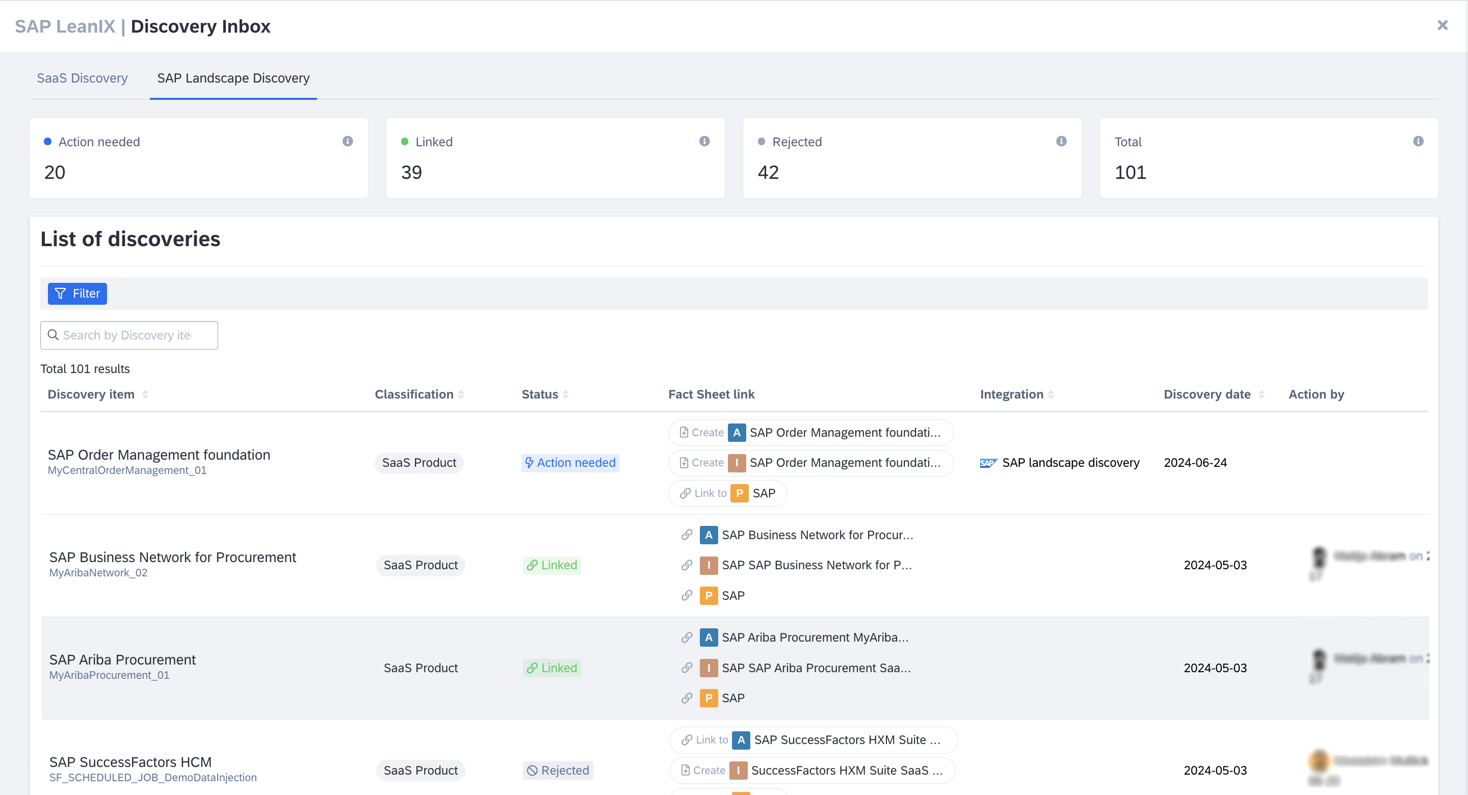Click Application type icon for SAP Order Management
The width and height of the screenshot is (1468, 795).
(x=737, y=433)
